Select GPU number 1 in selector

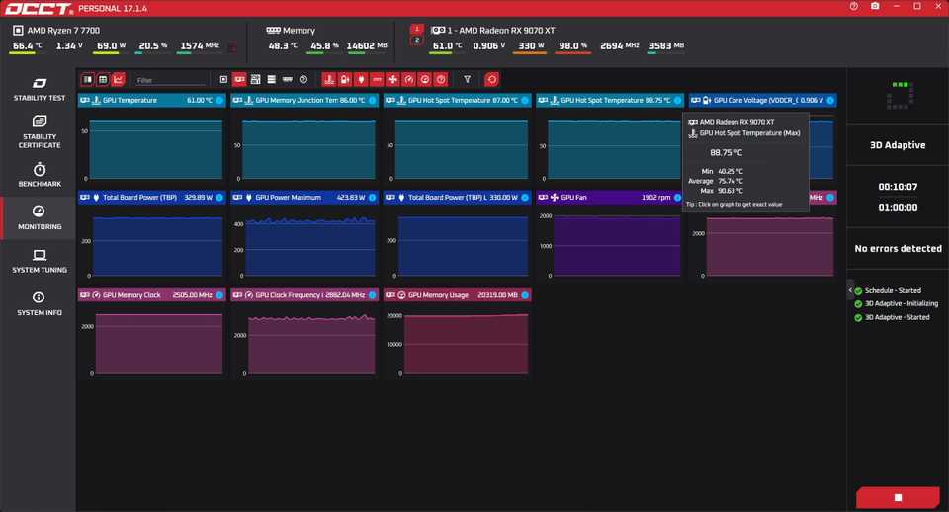pos(416,29)
